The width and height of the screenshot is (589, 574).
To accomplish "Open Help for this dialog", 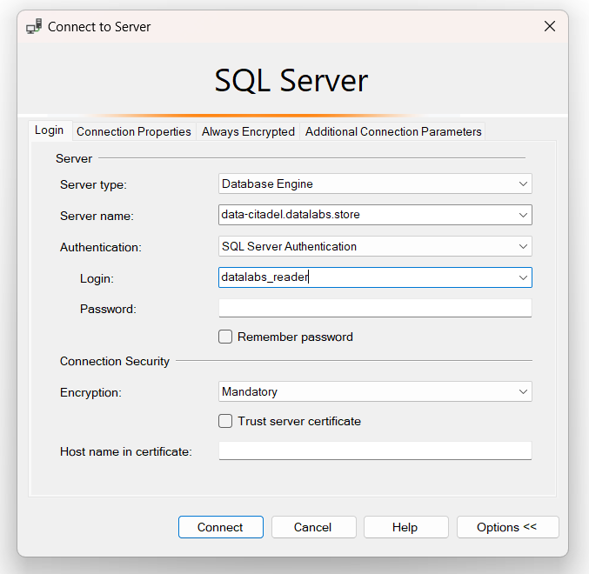I will [x=405, y=527].
